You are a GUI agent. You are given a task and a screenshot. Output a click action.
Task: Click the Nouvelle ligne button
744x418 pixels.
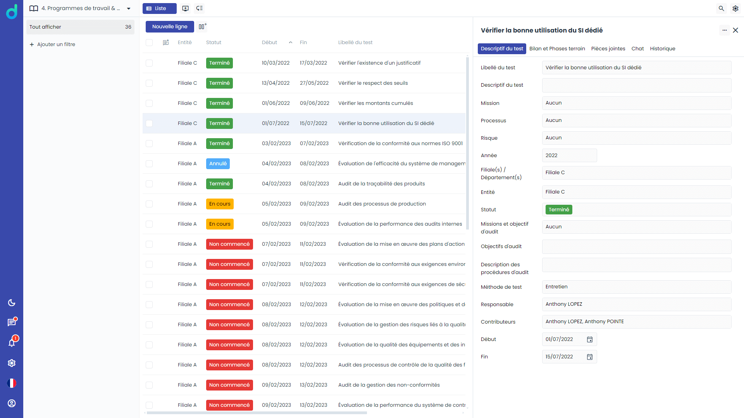click(170, 27)
